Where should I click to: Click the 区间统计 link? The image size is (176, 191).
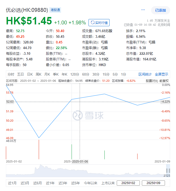pos(145,74)
